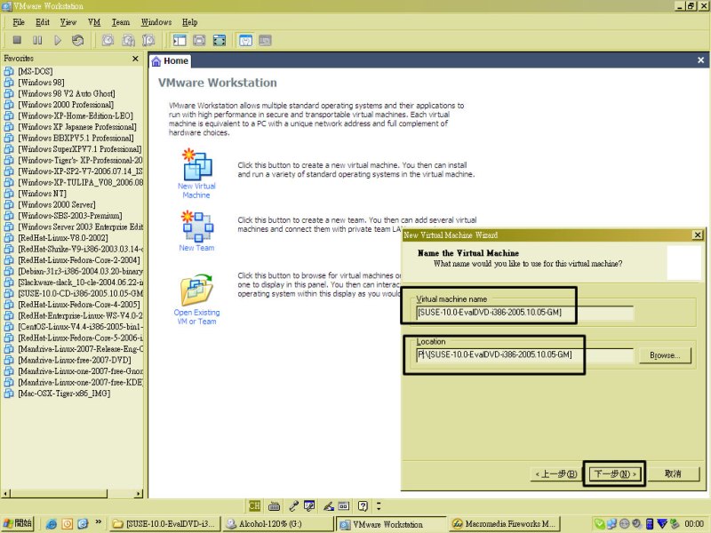Viewport: 711px width, 533px height.
Task: Open the VM menu
Action: [x=94, y=22]
